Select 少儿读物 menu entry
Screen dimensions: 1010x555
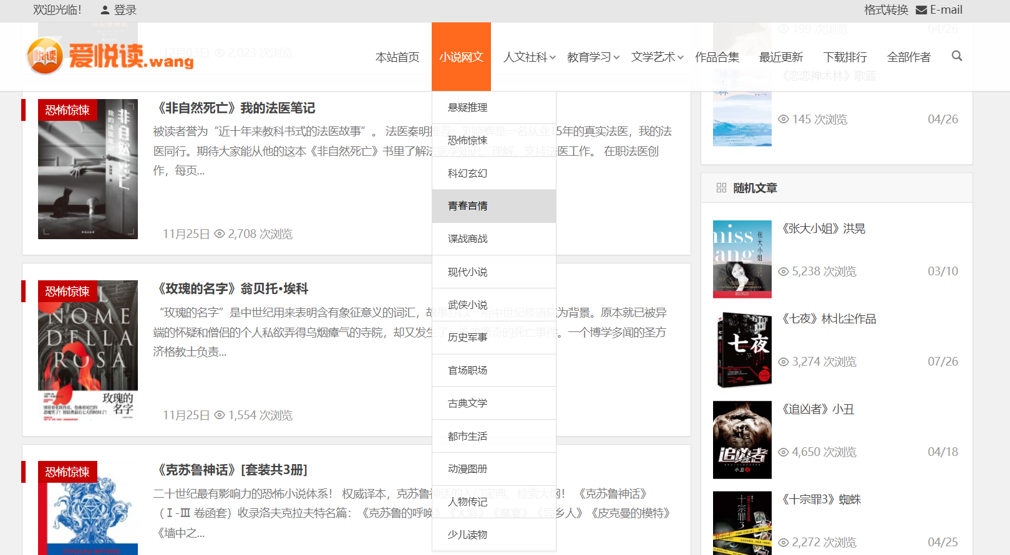click(493, 534)
